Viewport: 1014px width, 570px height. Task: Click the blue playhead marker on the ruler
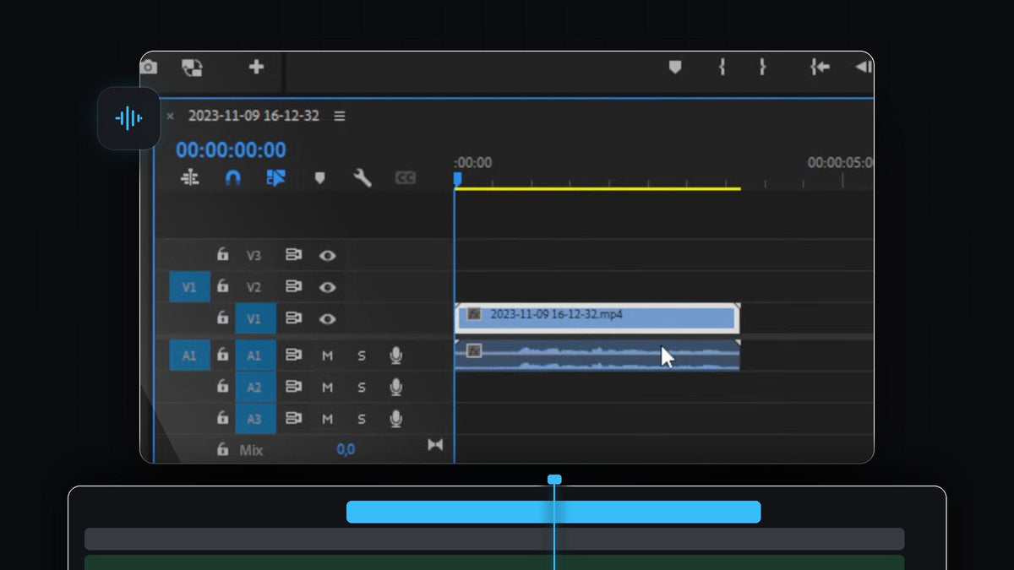[457, 179]
